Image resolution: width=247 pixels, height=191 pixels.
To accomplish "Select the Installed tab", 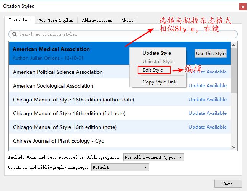I will 19,20.
